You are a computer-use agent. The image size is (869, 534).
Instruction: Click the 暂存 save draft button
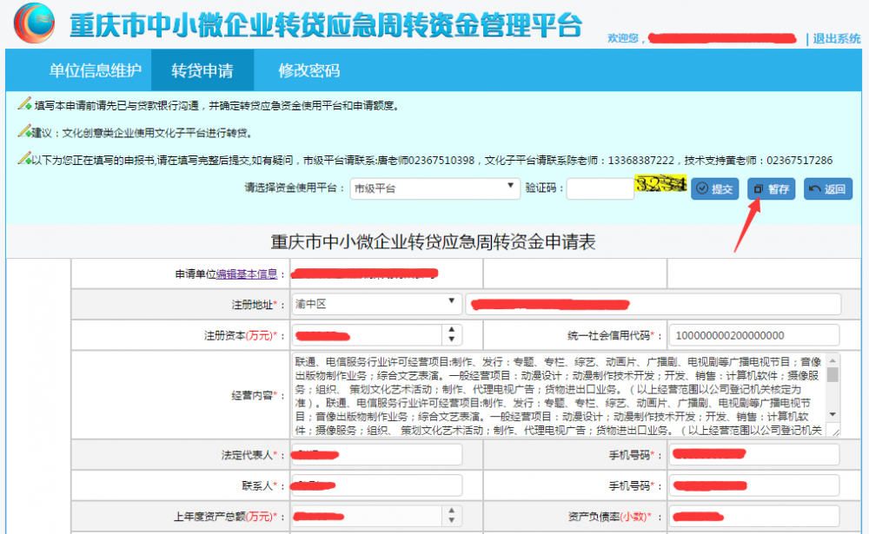(771, 189)
